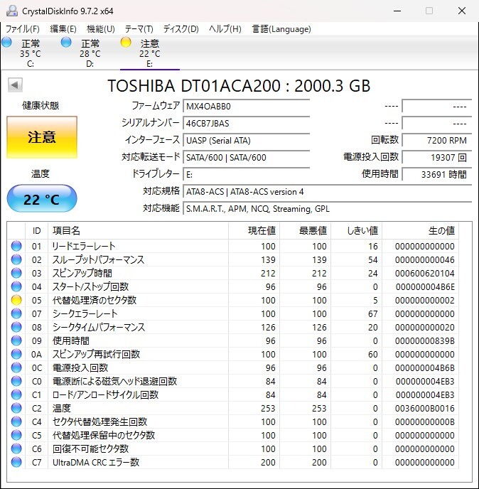Click yellow caution orb for 05 代替処理済のセクタ数
This screenshot has width=479, height=489.
coord(16,300)
